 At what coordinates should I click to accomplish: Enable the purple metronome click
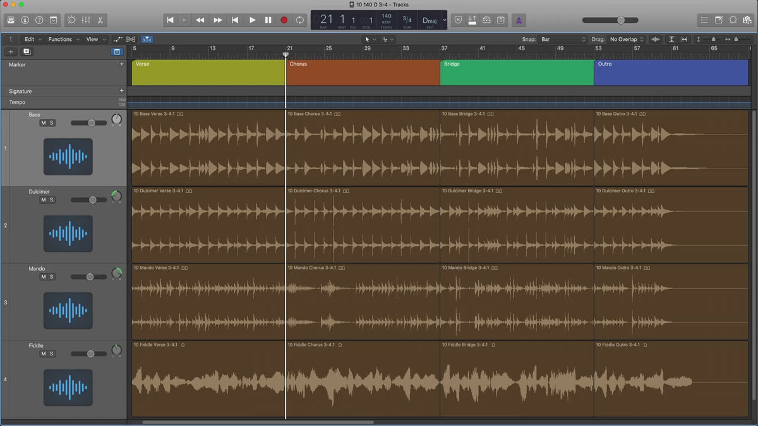click(x=518, y=20)
